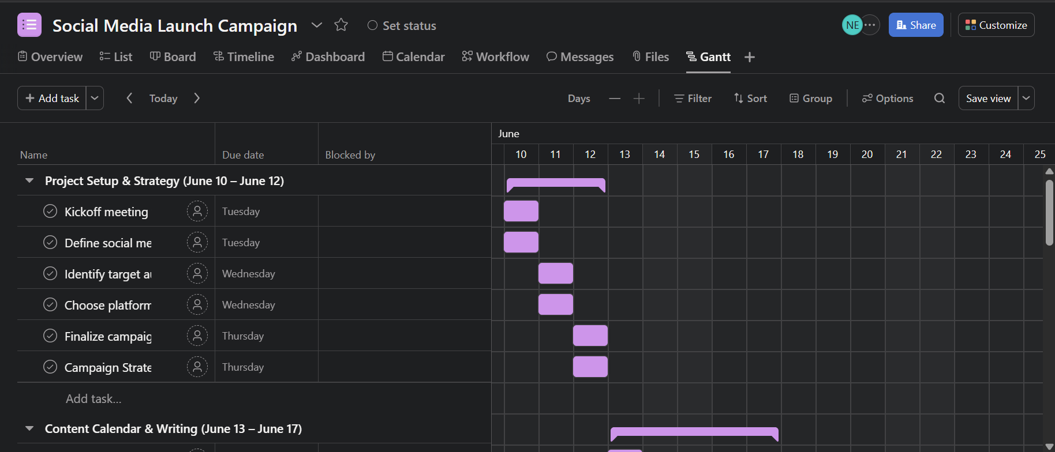Mark Define social media task complete
The image size is (1055, 452).
[50, 242]
